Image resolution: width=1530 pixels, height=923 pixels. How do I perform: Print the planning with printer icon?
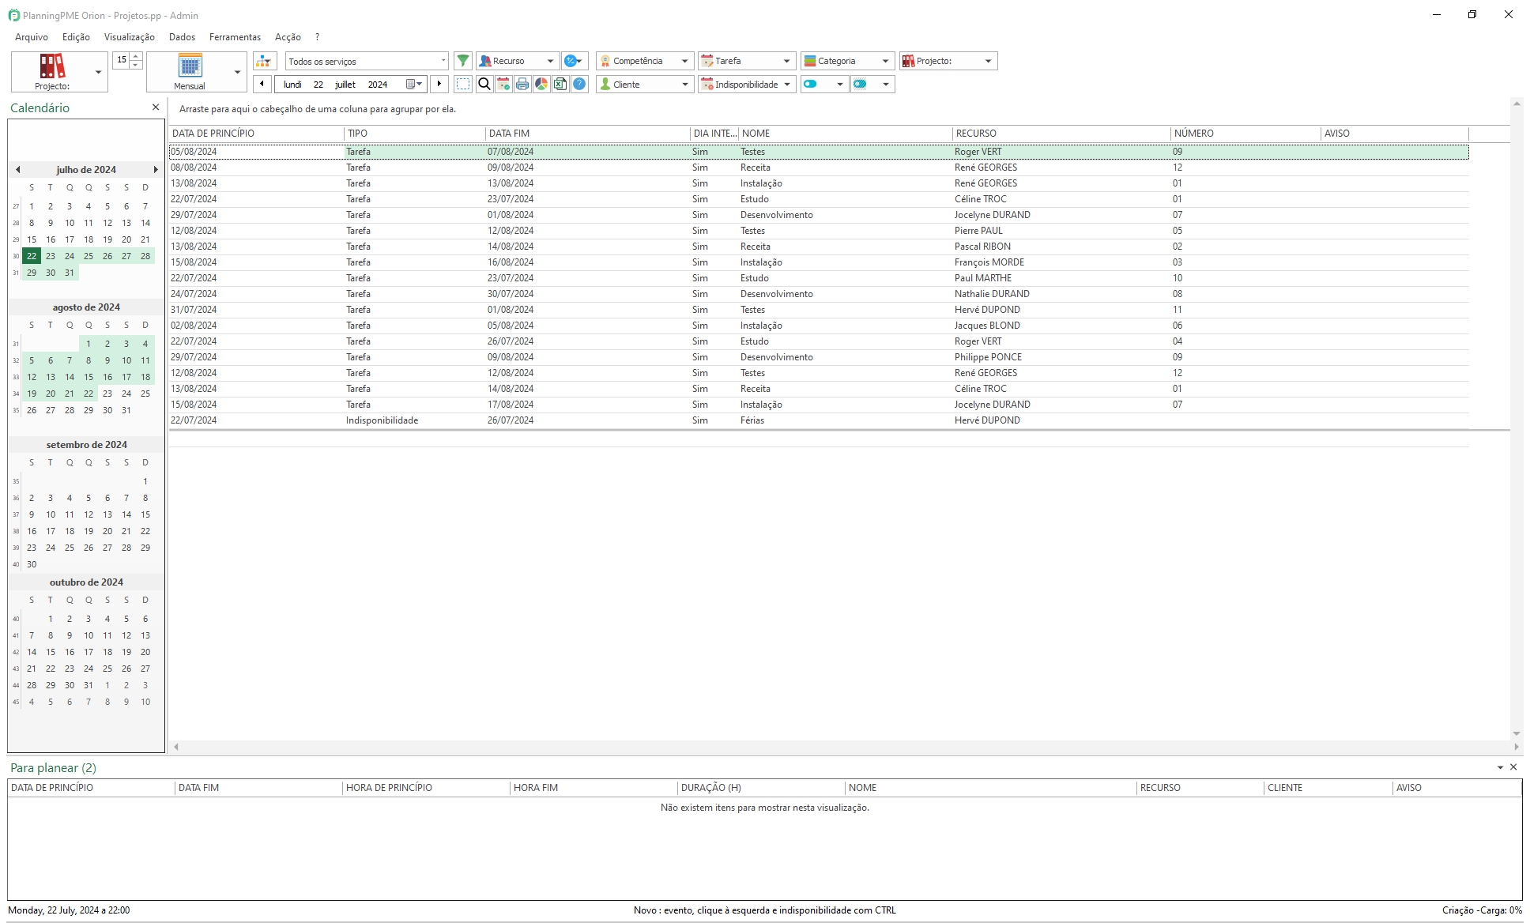click(x=522, y=84)
